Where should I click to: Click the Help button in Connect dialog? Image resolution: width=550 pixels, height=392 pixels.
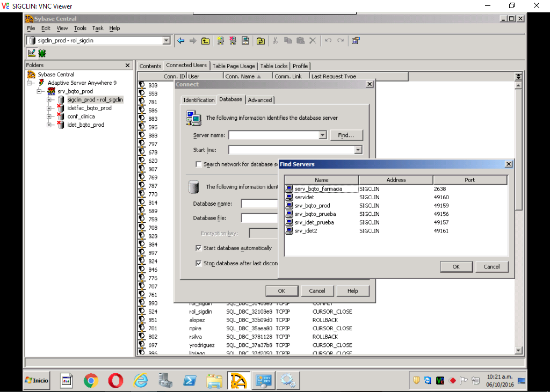tap(352, 291)
